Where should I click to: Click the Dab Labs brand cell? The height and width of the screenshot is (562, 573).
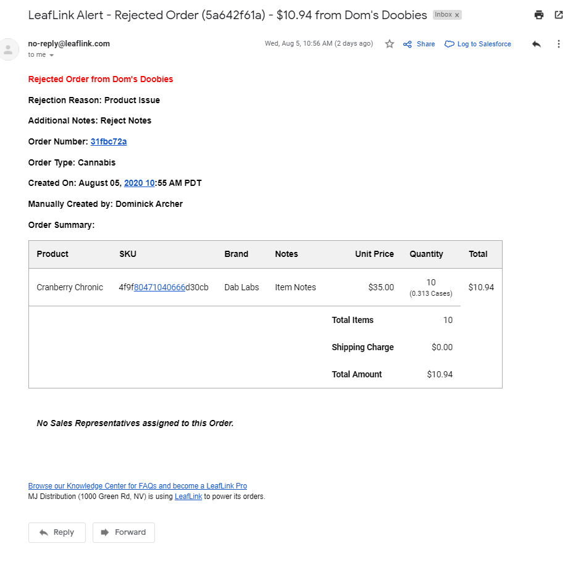coord(241,287)
